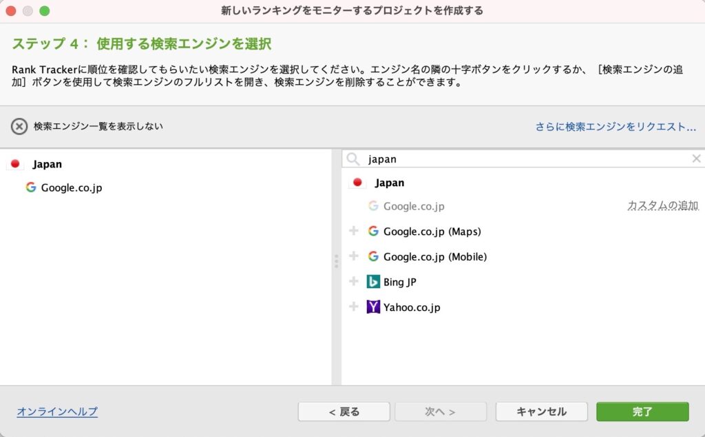Open the オンラインヘルプ link
This screenshot has width=705, height=437.
coord(57,411)
